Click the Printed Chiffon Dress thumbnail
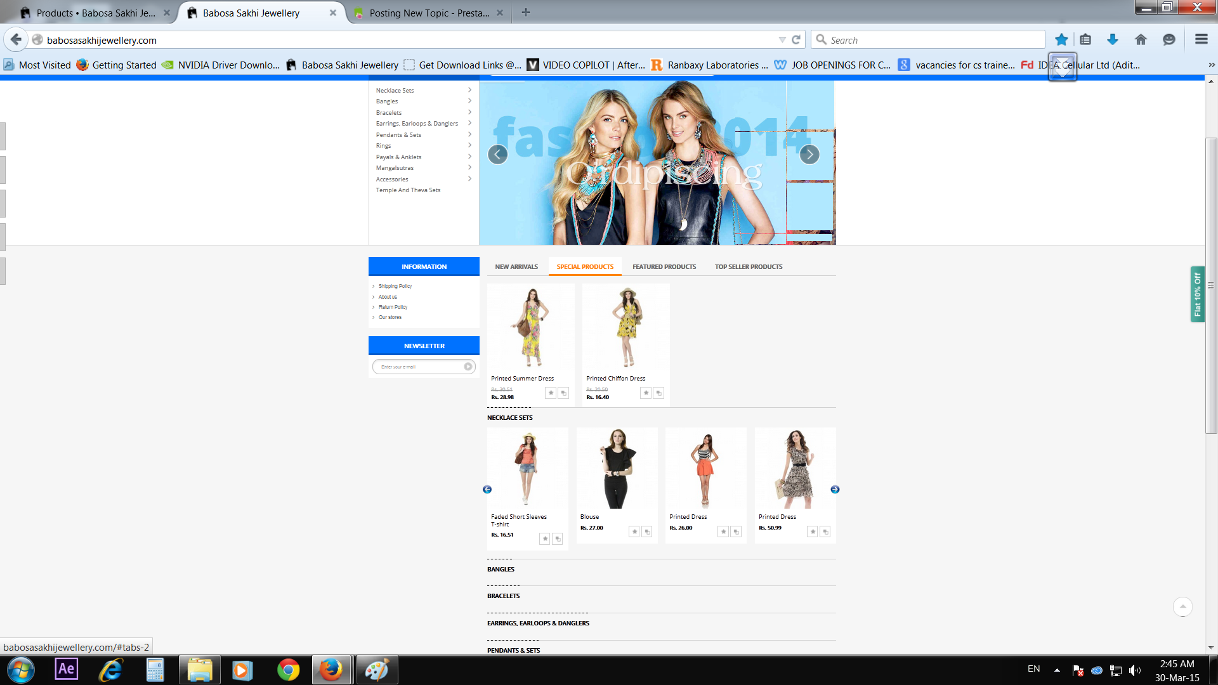This screenshot has height=685, width=1218. pyautogui.click(x=626, y=328)
